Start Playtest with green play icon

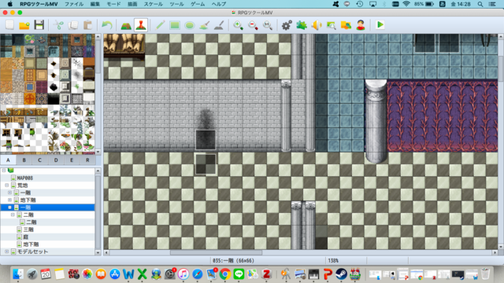click(380, 25)
